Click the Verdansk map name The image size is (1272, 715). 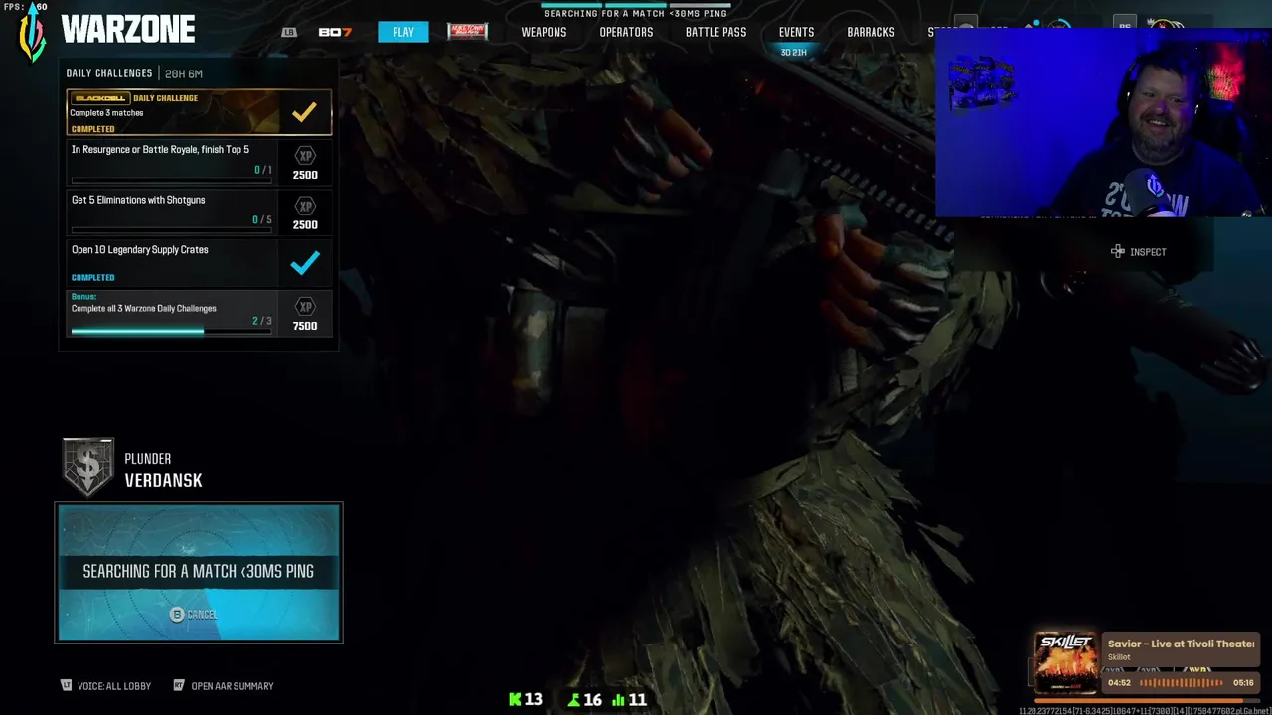[163, 480]
